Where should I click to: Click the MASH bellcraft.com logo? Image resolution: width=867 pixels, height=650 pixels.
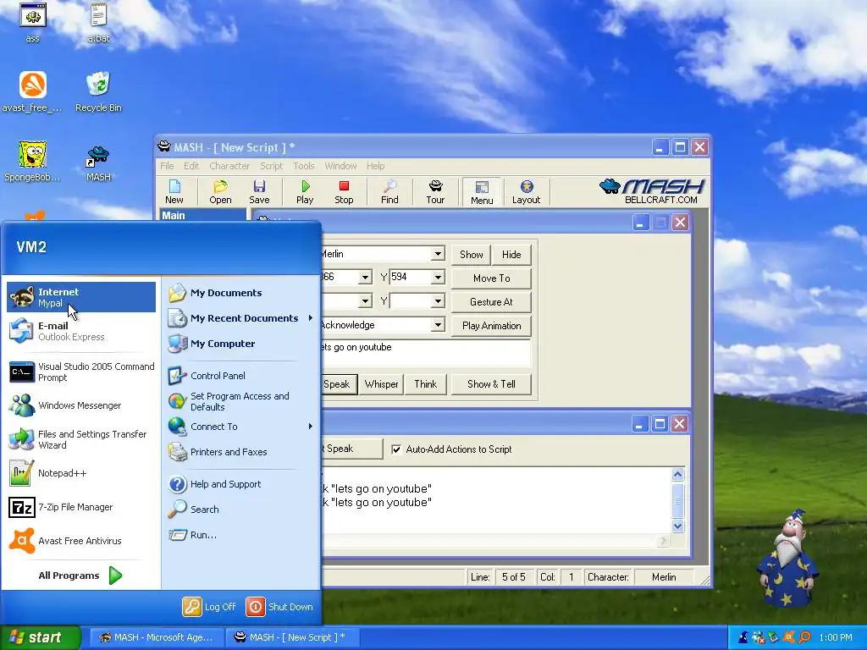pyautogui.click(x=651, y=191)
